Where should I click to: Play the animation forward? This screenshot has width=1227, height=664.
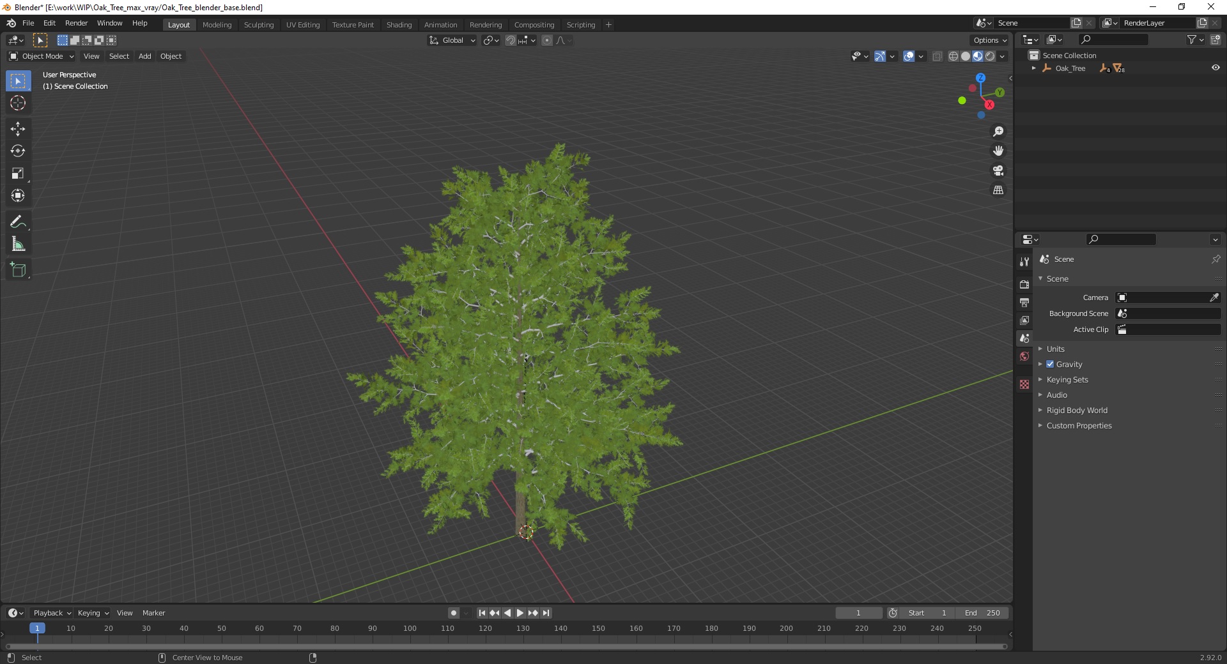[520, 613]
